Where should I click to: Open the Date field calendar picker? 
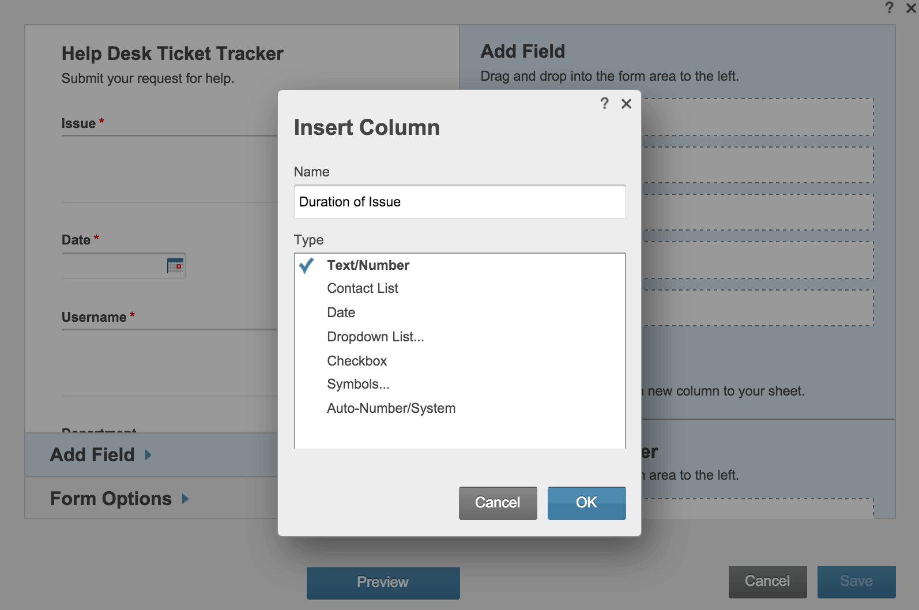coord(175,266)
